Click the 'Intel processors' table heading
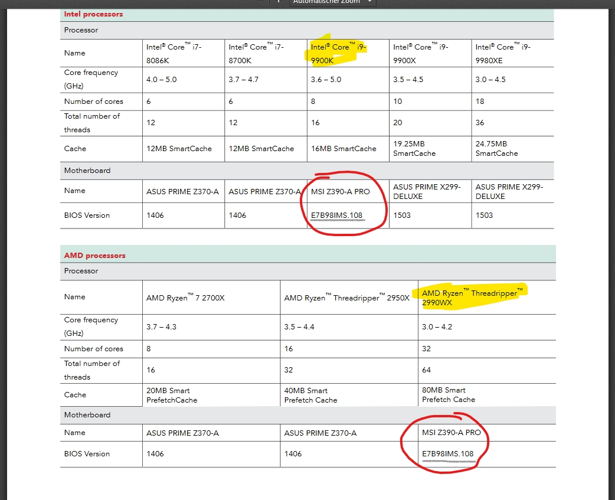The image size is (615, 500). pyautogui.click(x=93, y=14)
